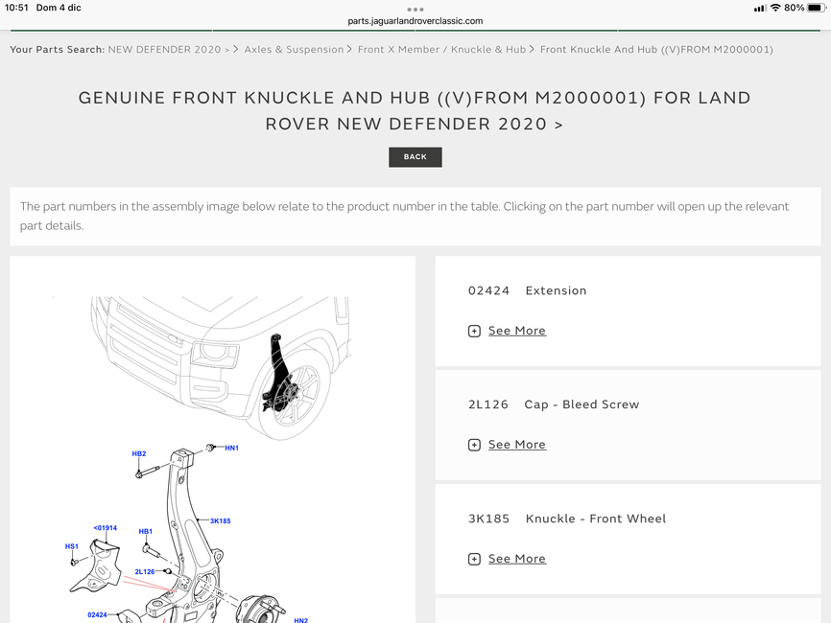Click the part number 2L126 in the table
The image size is (831, 623).
[488, 404]
